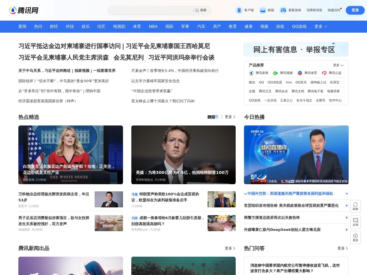Open 经济霸凌损害美国国家信誉 article

tap(48, 101)
